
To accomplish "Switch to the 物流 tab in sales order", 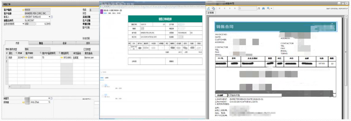I will click(41, 43).
